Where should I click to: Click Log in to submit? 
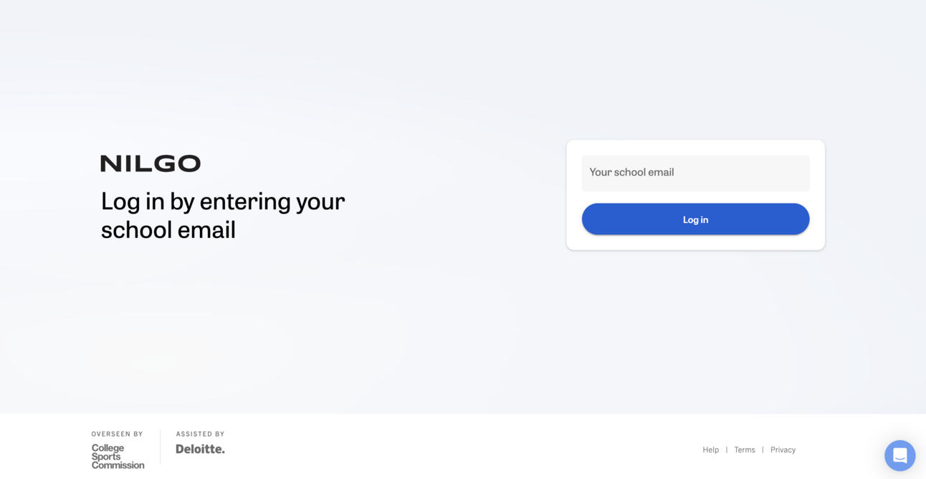coord(695,219)
